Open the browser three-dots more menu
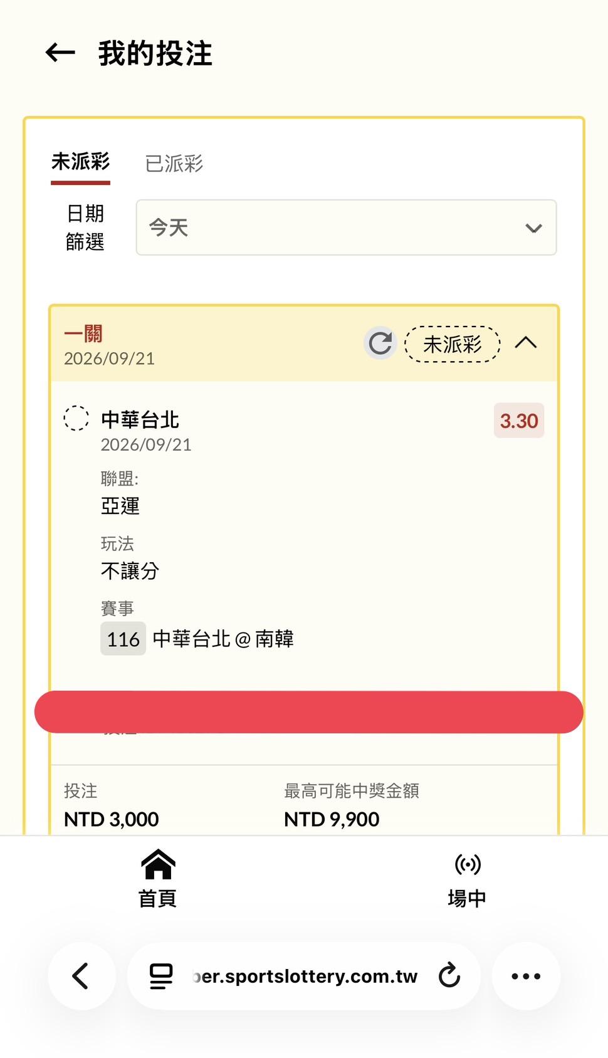Image resolution: width=608 pixels, height=1058 pixels. click(526, 976)
